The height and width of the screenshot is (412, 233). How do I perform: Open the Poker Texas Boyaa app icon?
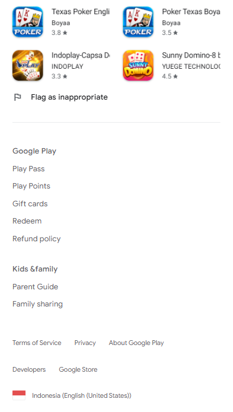click(x=138, y=22)
